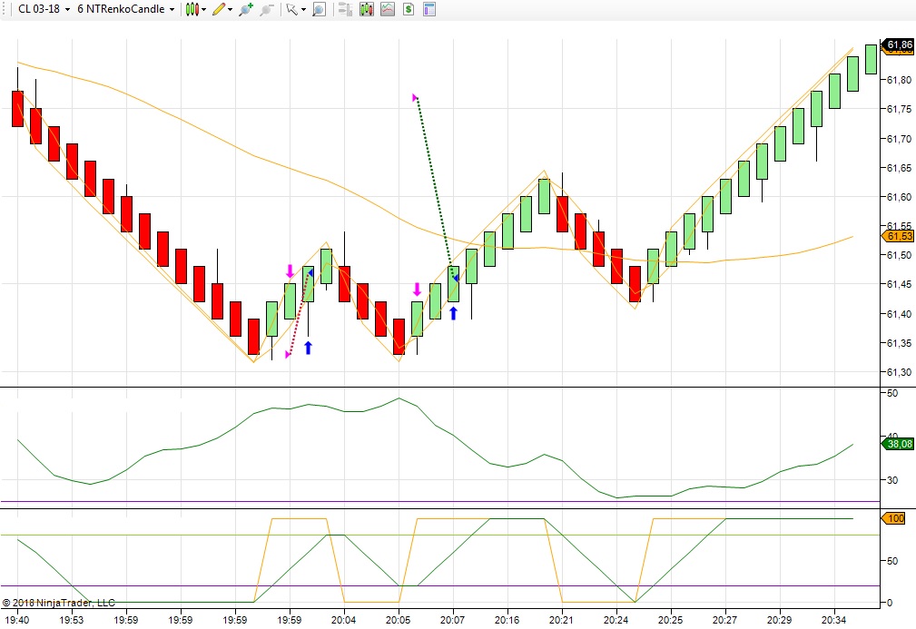Open the indicators window icon
Image resolution: width=916 pixels, height=629 pixels.
point(388,9)
